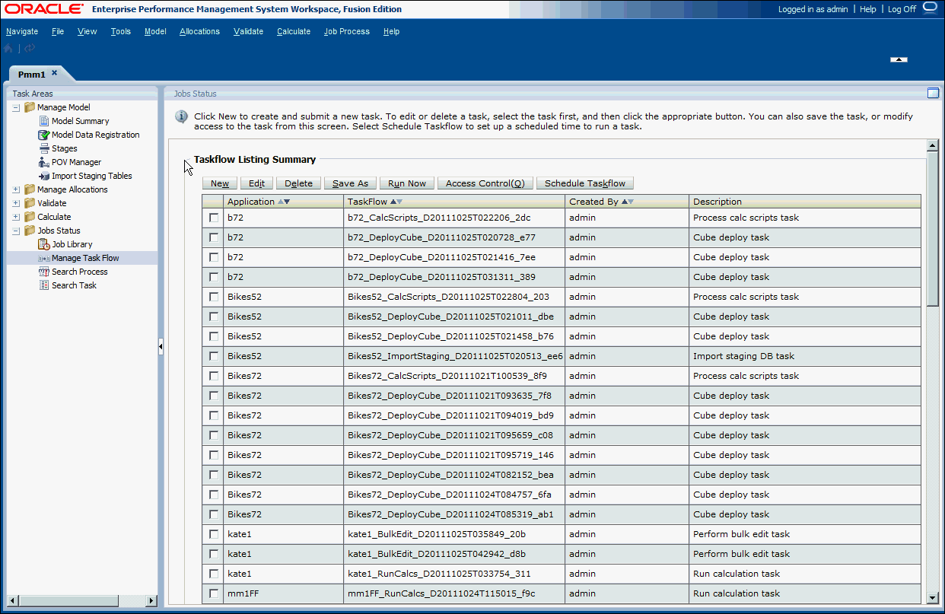Viewport: 945px width, 614px height.
Task: Expand the Calculate tree node
Action: [16, 217]
